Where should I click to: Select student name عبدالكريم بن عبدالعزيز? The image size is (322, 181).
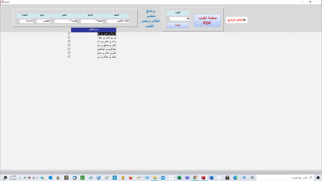[107, 49]
